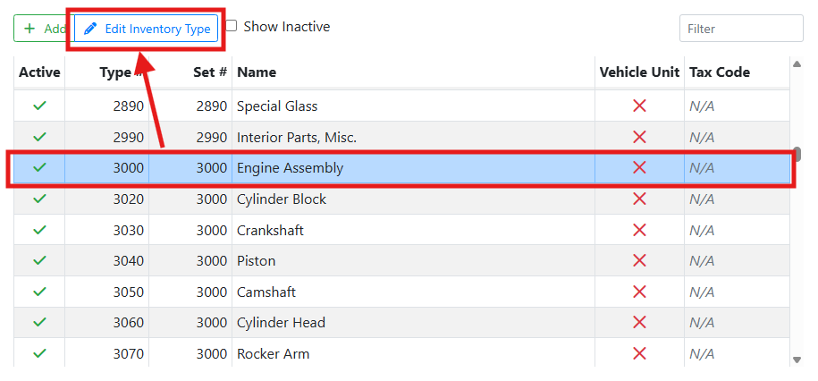Viewport: 818px width, 381px height.
Task: Click the green checkmark beside Rocker Arm
Action: (39, 353)
